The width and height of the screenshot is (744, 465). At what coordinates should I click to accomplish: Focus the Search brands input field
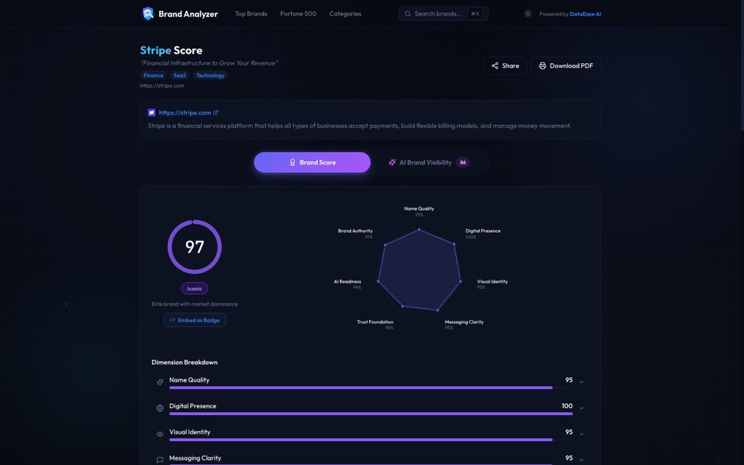pyautogui.click(x=443, y=13)
